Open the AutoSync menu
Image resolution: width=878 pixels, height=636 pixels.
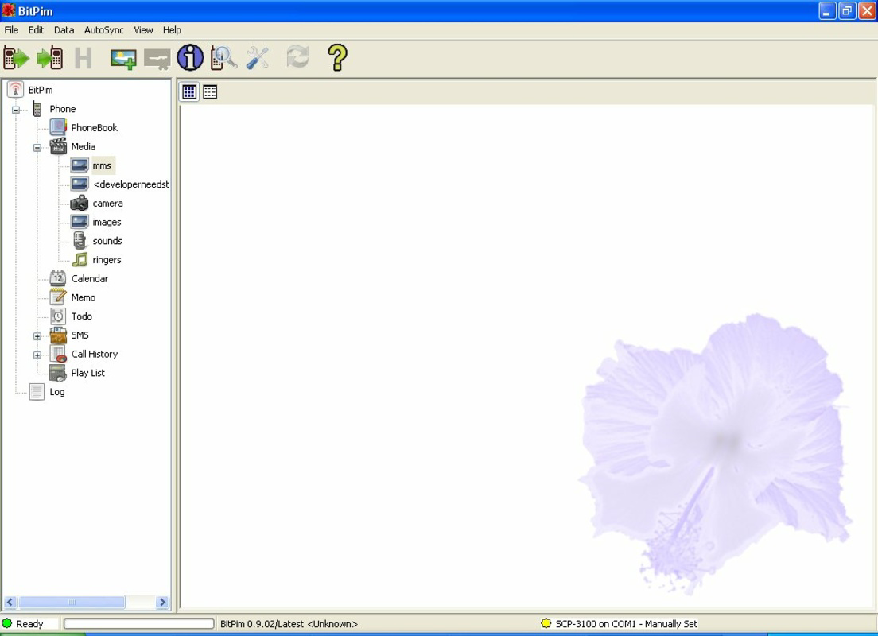[x=104, y=30]
